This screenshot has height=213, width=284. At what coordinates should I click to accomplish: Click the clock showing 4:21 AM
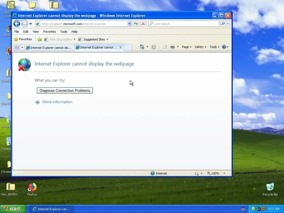(x=274, y=209)
